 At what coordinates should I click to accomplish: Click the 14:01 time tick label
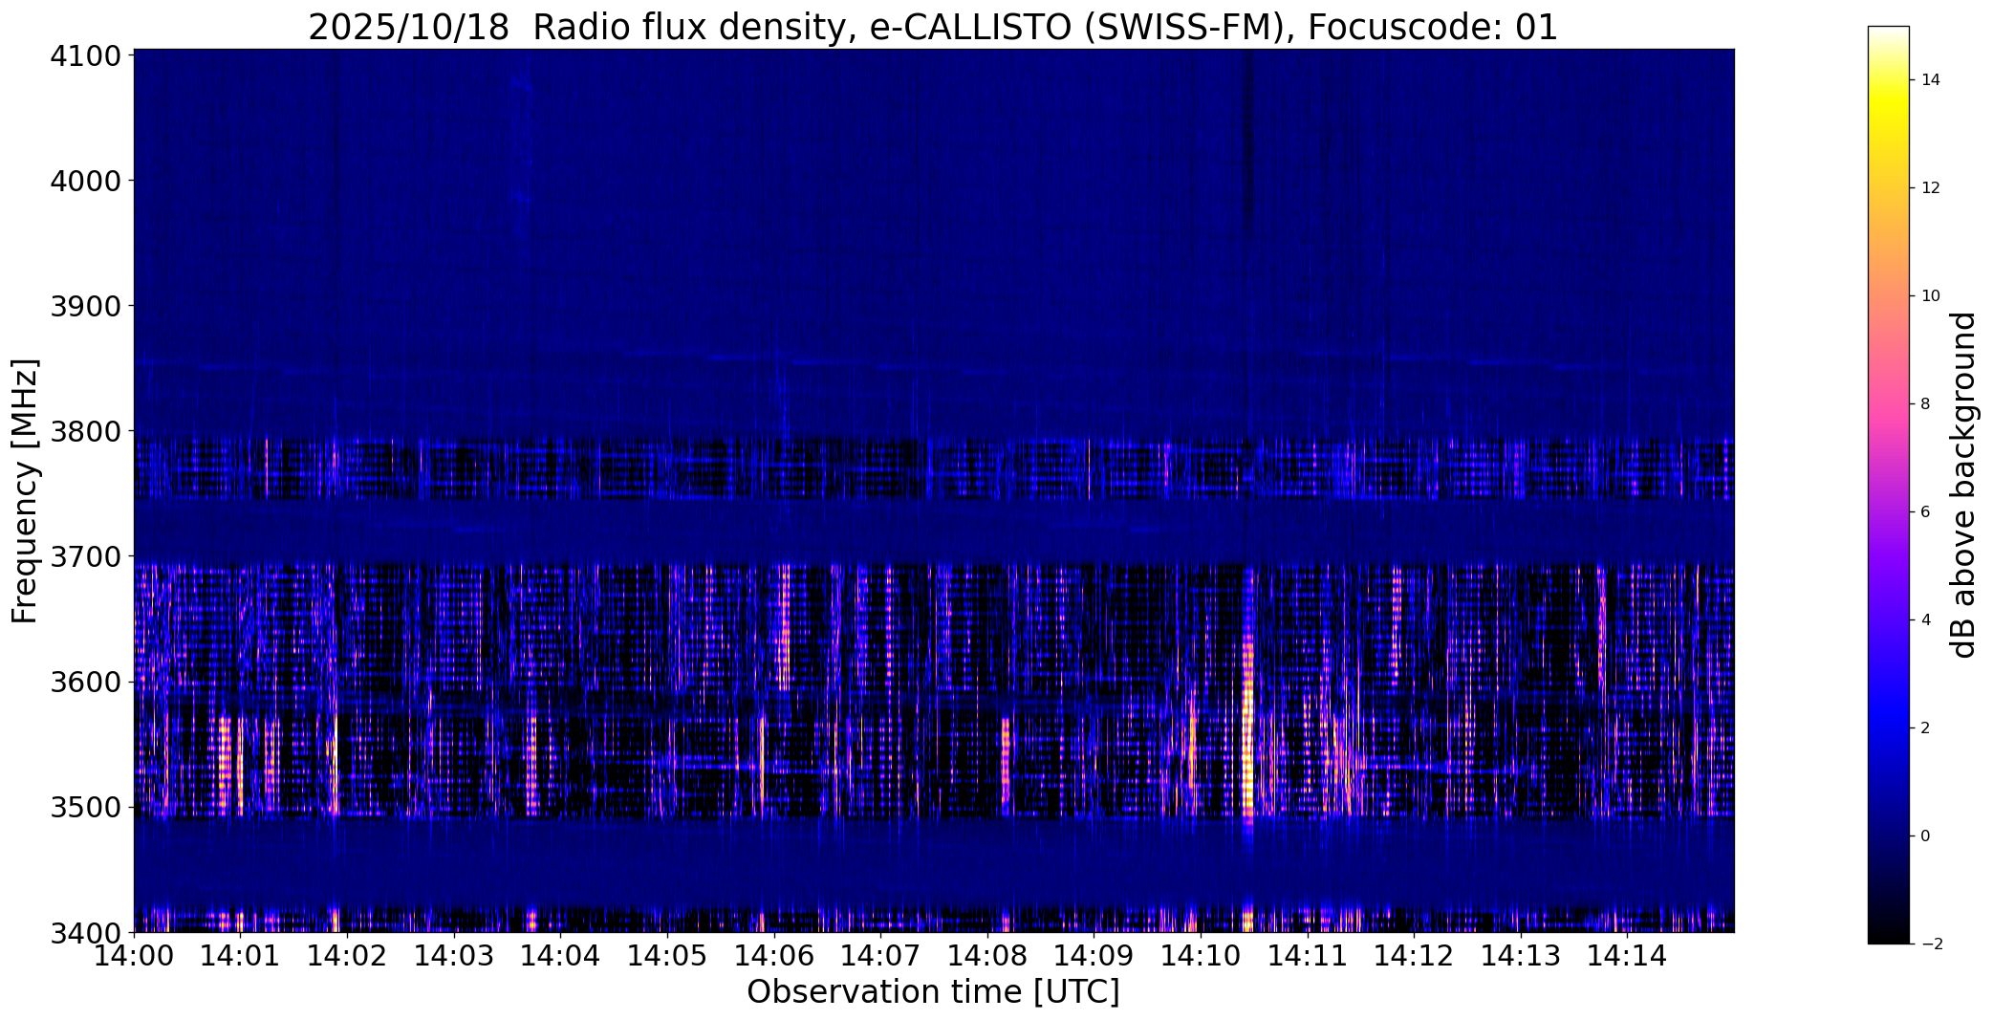coord(241,955)
